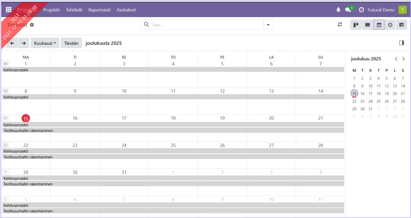Switch to Gantt view icon

(x=401, y=25)
